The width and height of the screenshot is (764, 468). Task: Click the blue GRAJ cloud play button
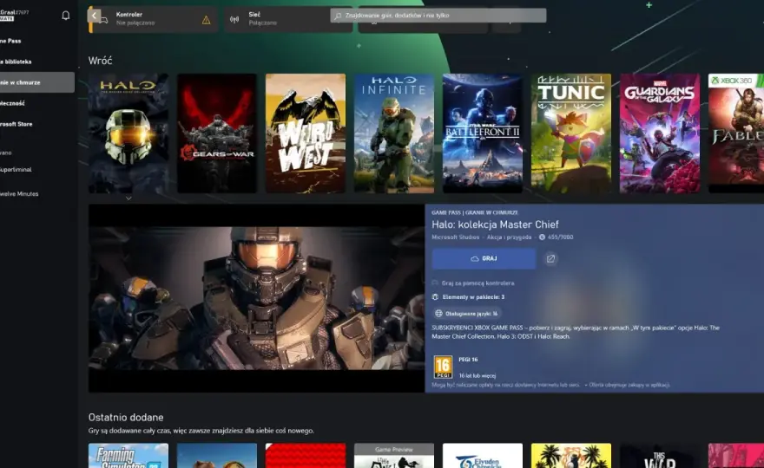coord(484,259)
